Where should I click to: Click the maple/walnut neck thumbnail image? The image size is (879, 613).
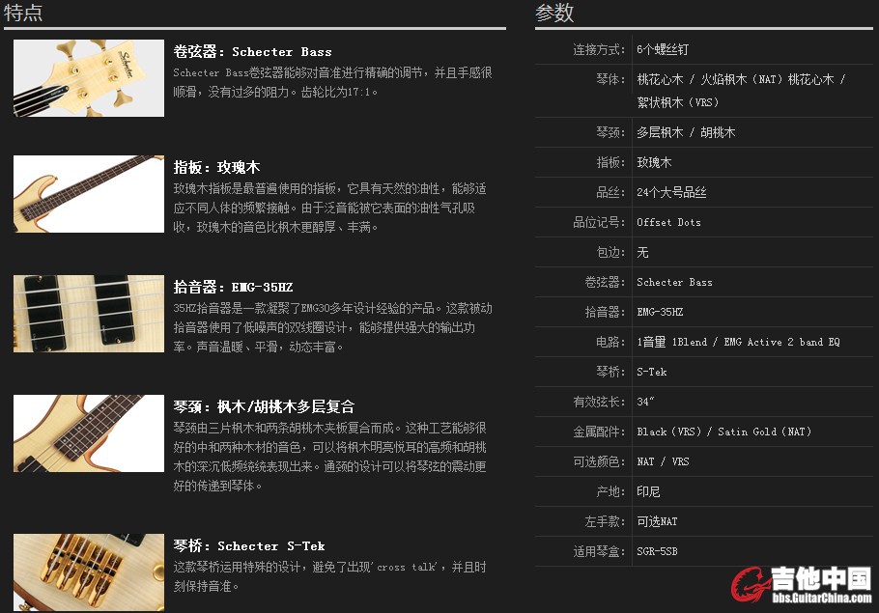[89, 433]
